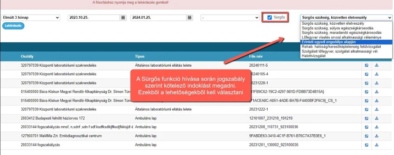Open the F4400BF2F6C9}_CS_1 document view icon

367,100
